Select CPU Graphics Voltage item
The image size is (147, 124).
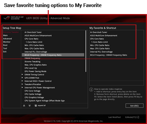[34, 98]
